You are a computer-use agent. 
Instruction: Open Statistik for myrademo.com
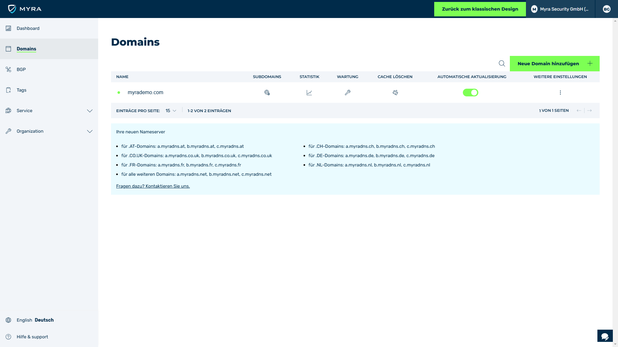tap(309, 92)
